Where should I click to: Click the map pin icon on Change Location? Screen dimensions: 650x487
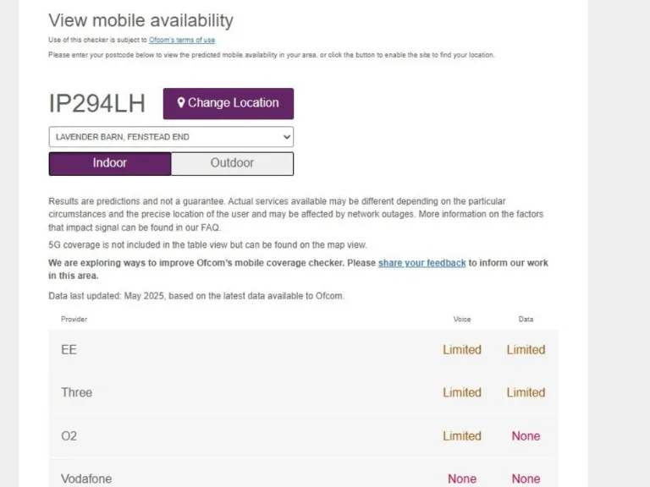pyautogui.click(x=181, y=103)
